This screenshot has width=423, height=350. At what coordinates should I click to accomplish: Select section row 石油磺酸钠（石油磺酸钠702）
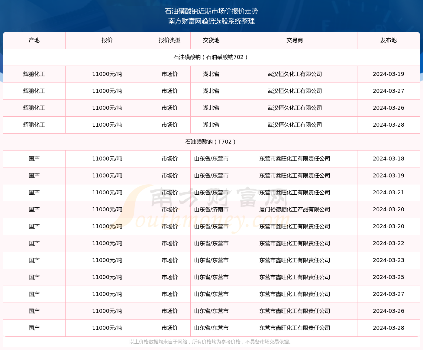[x=211, y=57]
